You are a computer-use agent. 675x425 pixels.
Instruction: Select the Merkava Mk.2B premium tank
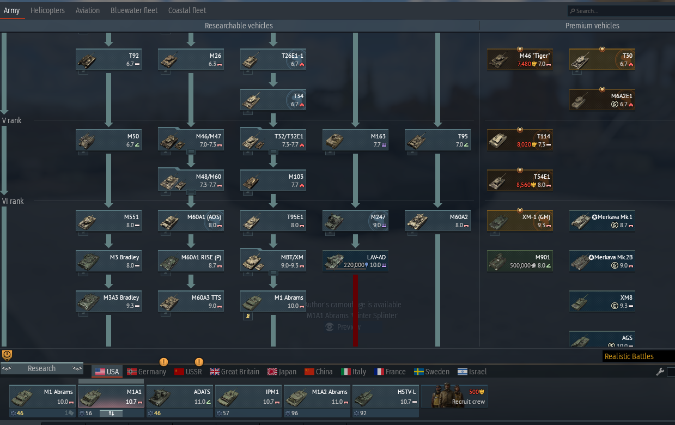pos(602,261)
